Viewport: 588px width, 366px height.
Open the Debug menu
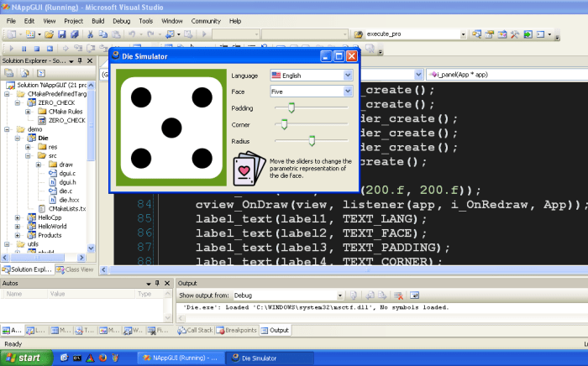(122, 20)
